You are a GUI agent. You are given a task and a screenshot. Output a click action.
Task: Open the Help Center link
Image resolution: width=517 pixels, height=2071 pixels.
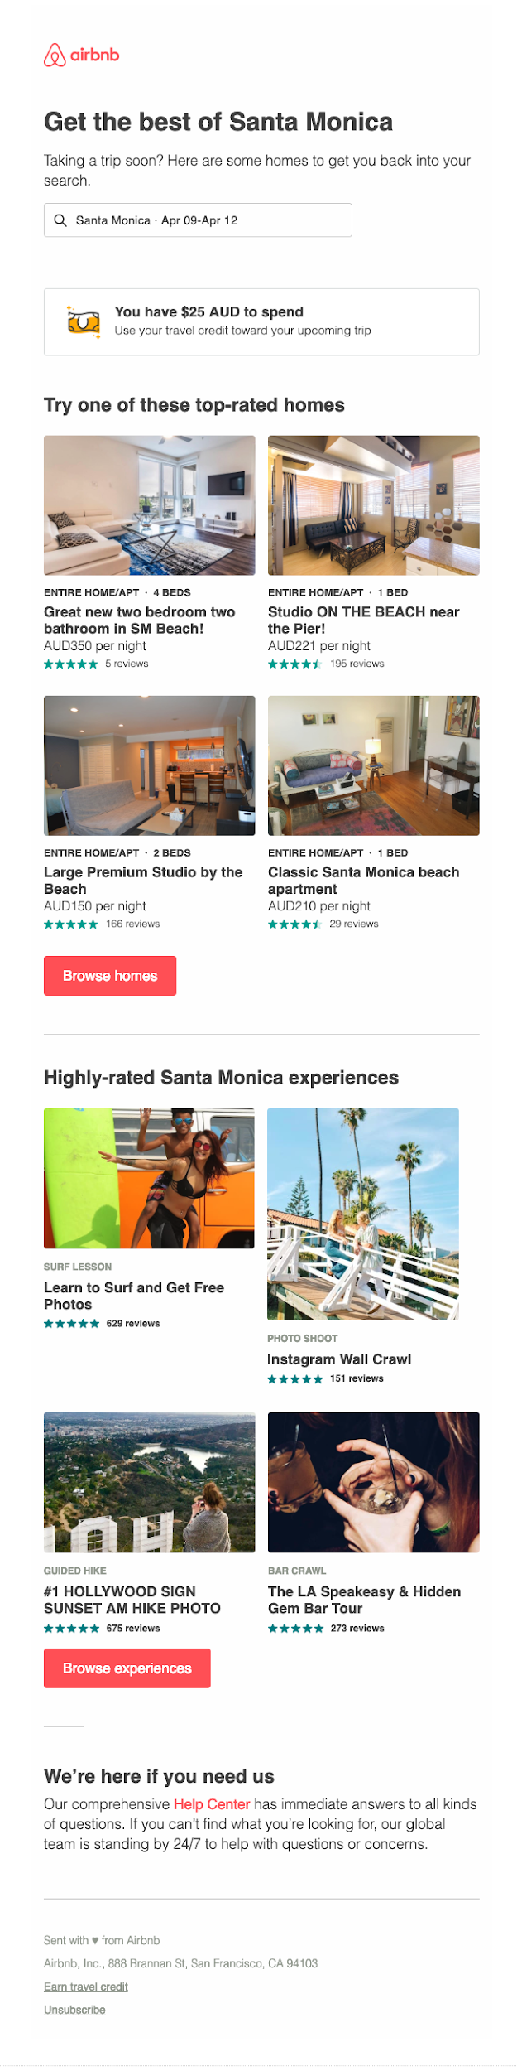[x=212, y=1804]
